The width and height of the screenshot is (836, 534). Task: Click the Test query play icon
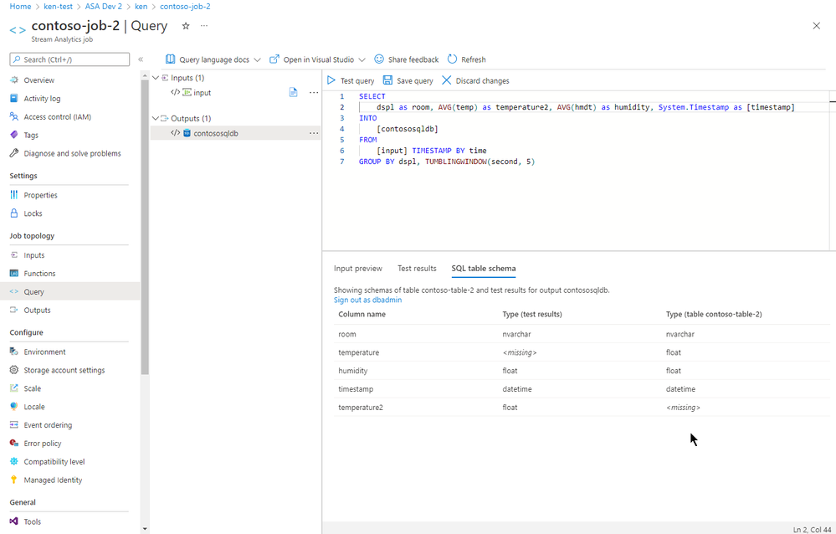click(331, 80)
